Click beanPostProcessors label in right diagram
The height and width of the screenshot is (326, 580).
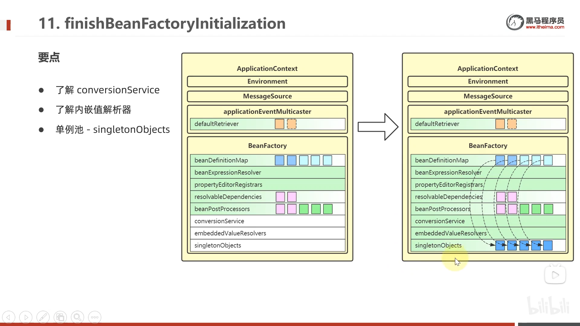[443, 209]
